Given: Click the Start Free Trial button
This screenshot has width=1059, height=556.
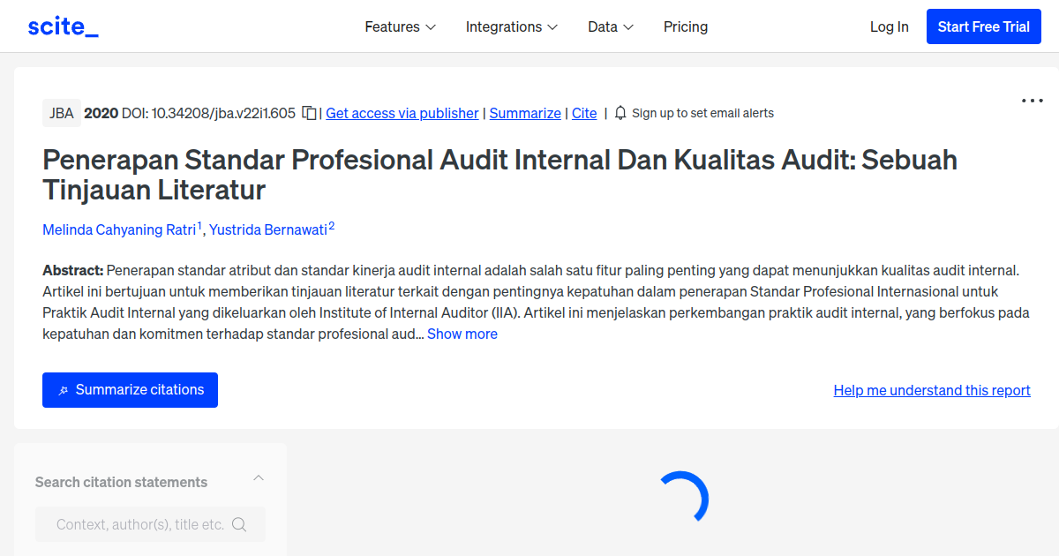Looking at the screenshot, I should (983, 26).
